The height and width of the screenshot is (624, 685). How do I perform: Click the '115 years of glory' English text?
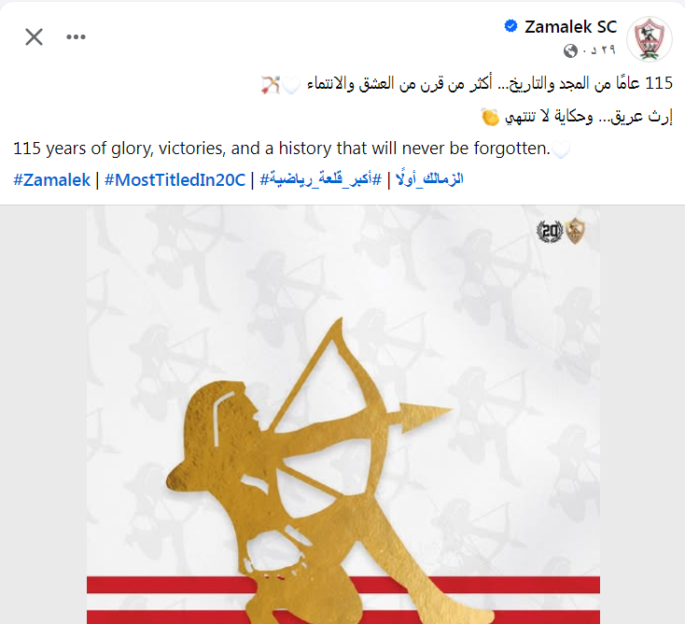[282, 149]
